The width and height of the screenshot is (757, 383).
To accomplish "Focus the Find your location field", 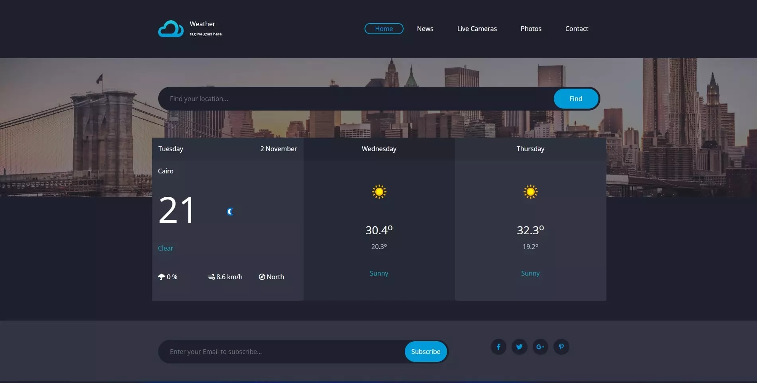I will point(355,99).
